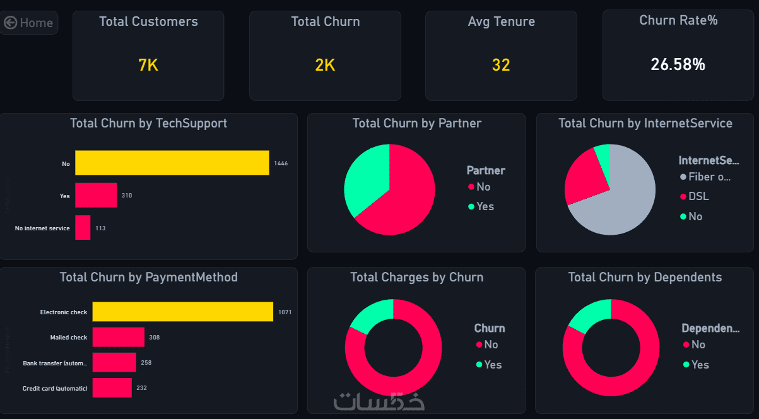Click the DSL legend entry
This screenshot has width=759, height=419.
(x=698, y=196)
